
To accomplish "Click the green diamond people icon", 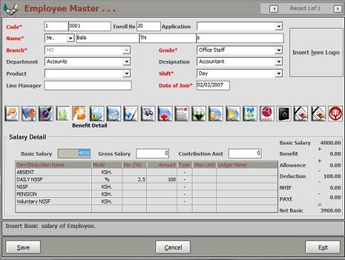I will (199, 114).
